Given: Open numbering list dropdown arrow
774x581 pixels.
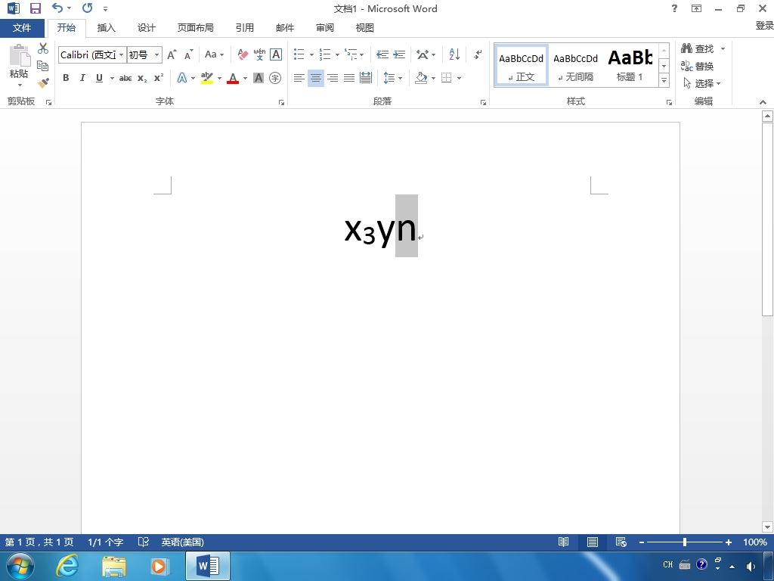Looking at the screenshot, I should tap(337, 54).
